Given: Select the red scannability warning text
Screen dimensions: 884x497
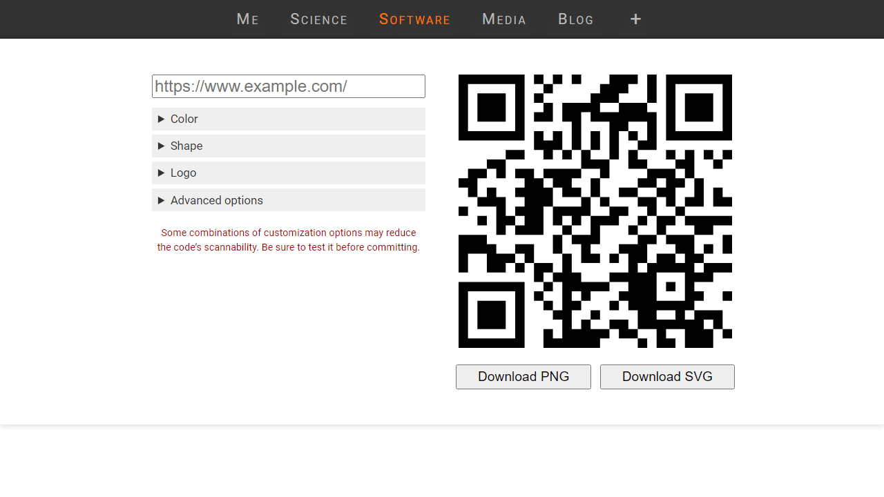Looking at the screenshot, I should tap(289, 240).
